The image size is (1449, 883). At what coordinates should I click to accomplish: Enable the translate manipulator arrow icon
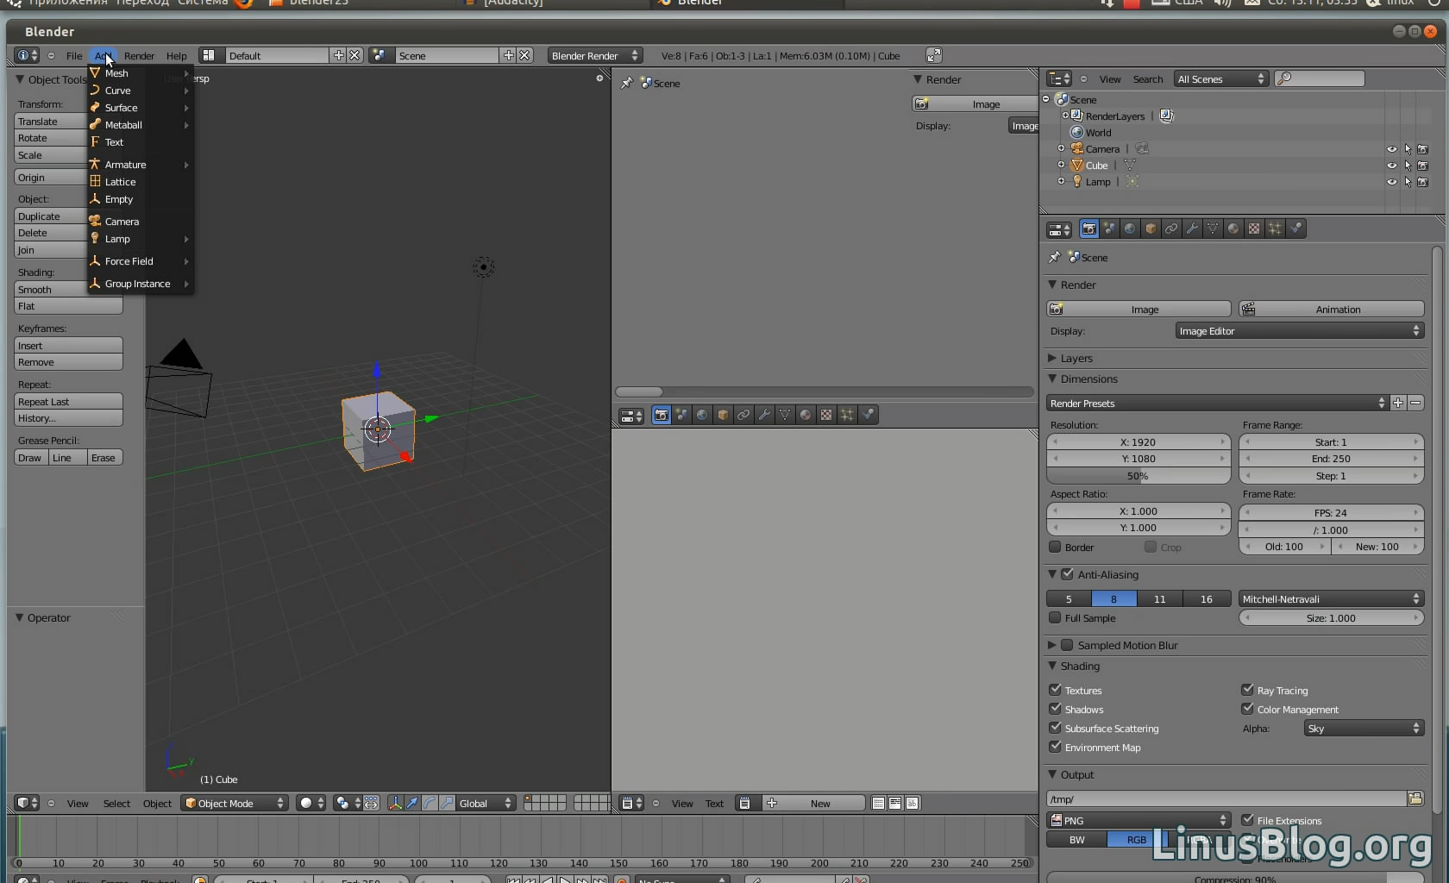[412, 803]
